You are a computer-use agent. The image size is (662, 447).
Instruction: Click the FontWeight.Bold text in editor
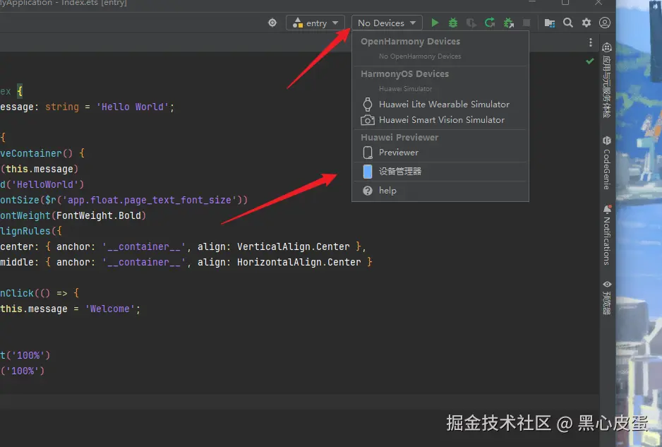pos(98,215)
